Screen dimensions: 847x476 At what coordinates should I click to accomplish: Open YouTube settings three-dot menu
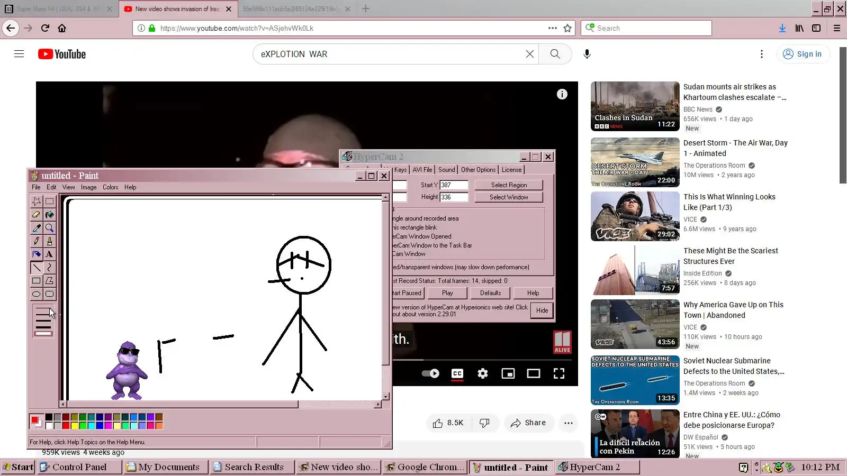(761, 54)
